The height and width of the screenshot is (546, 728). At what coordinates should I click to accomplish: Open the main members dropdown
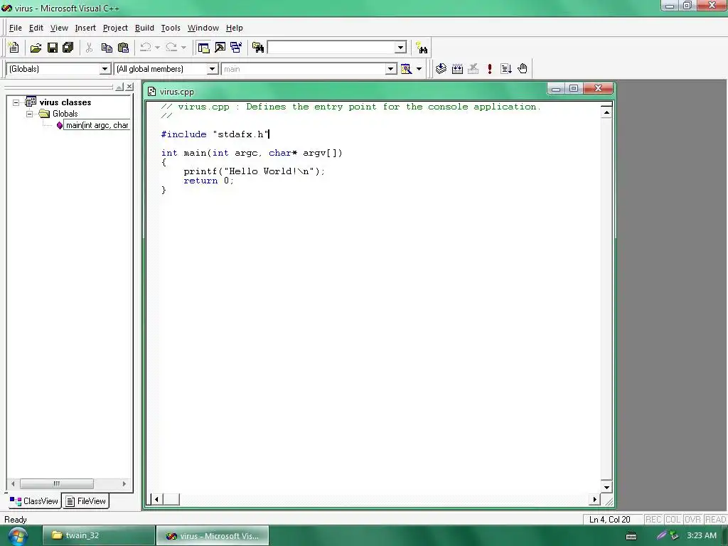tap(391, 69)
